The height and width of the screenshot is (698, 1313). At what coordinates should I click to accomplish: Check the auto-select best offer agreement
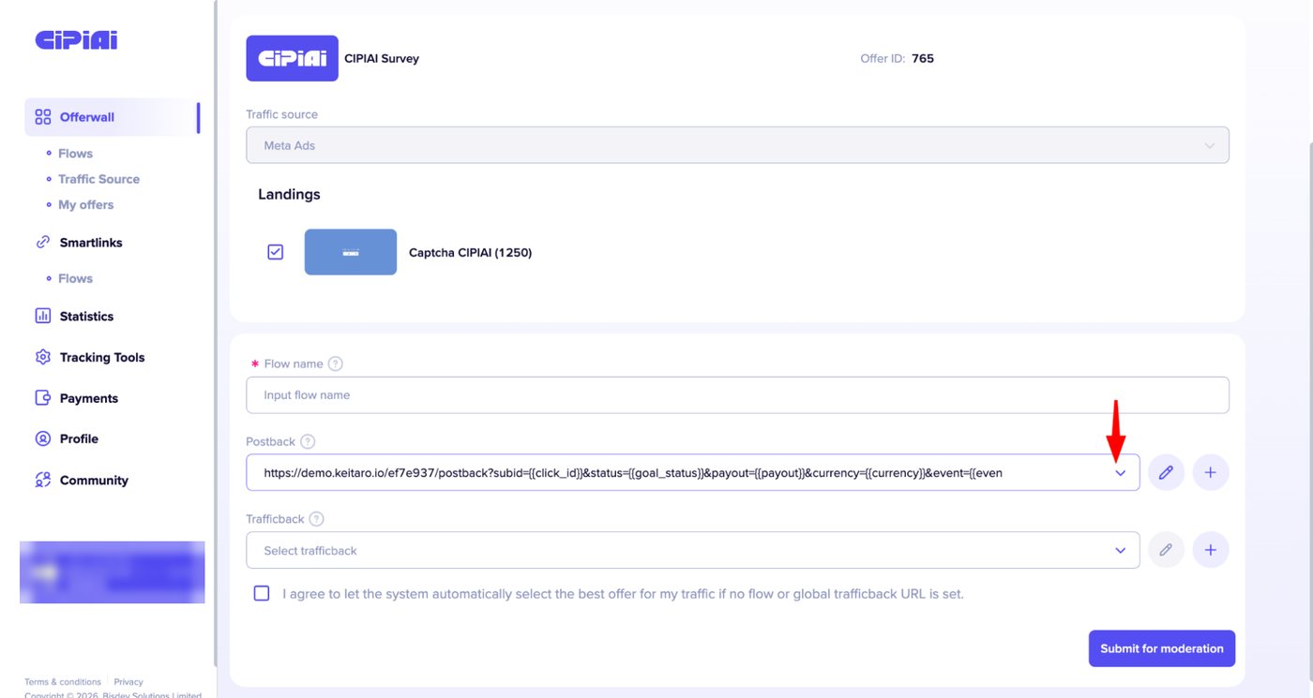tap(262, 593)
